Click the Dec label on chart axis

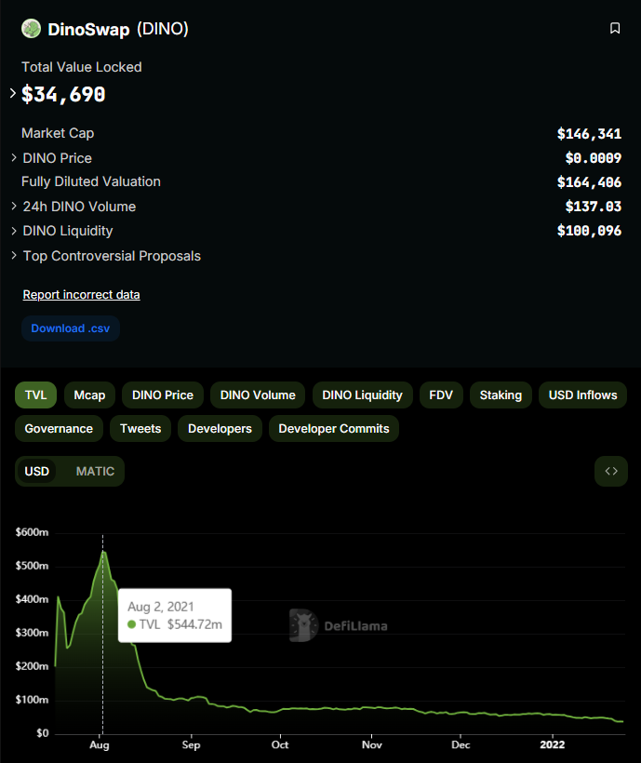(461, 745)
